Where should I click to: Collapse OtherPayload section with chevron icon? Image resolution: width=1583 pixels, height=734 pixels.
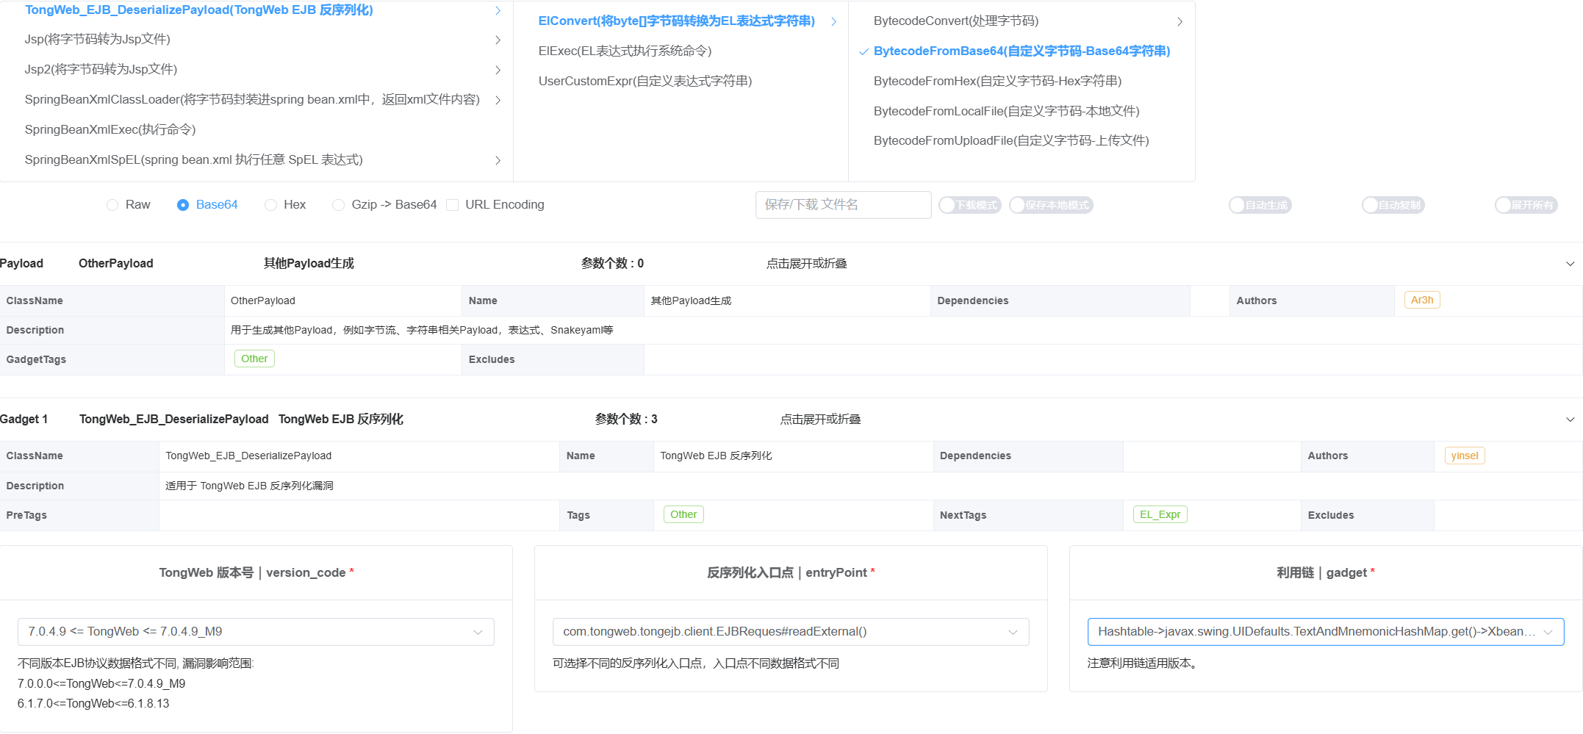tap(1570, 264)
